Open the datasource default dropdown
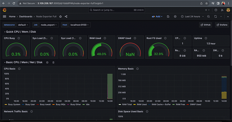 click(x=23, y=25)
